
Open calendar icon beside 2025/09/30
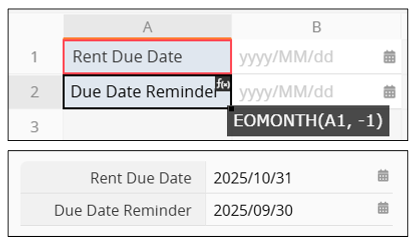point(383,208)
